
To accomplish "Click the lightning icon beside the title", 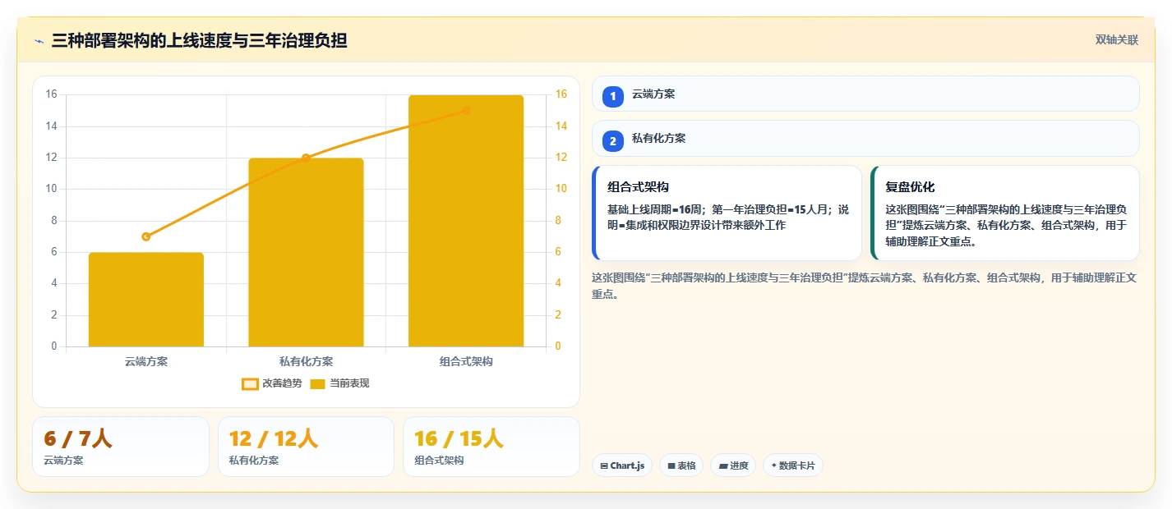I will pos(39,41).
